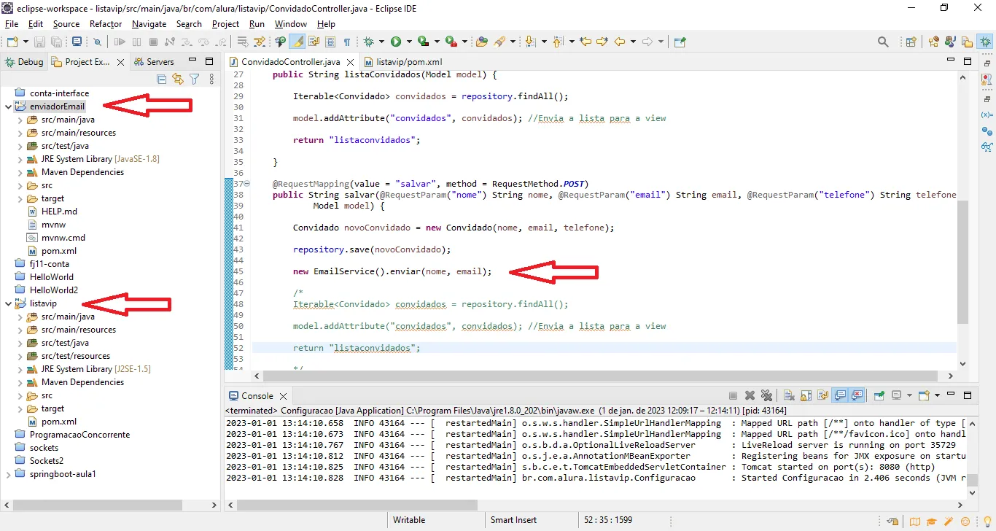Click the Search magnifier icon in toolbar
The image size is (996, 531).
coord(883,42)
